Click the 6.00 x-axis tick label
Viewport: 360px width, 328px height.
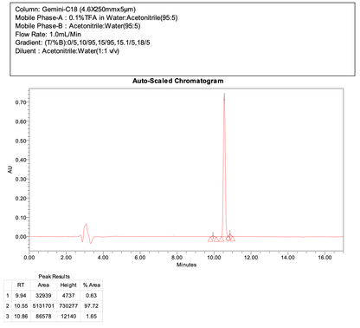[x=140, y=258]
